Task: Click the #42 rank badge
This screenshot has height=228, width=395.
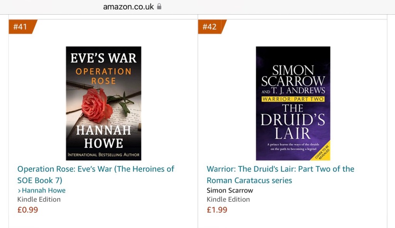Action: click(211, 27)
